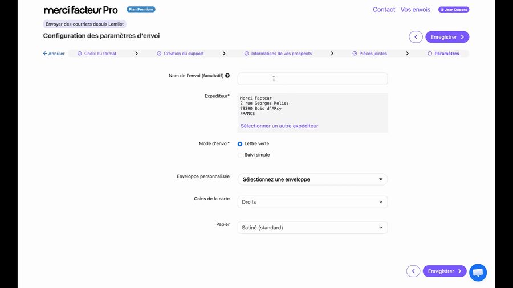Click the top back arrow button

click(416, 37)
